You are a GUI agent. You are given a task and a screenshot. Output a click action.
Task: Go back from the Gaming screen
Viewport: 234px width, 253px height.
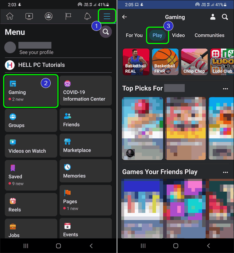click(x=124, y=17)
